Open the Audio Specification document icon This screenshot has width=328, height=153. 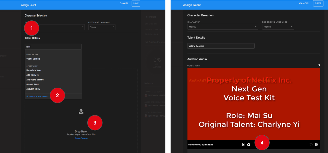pos(146,106)
